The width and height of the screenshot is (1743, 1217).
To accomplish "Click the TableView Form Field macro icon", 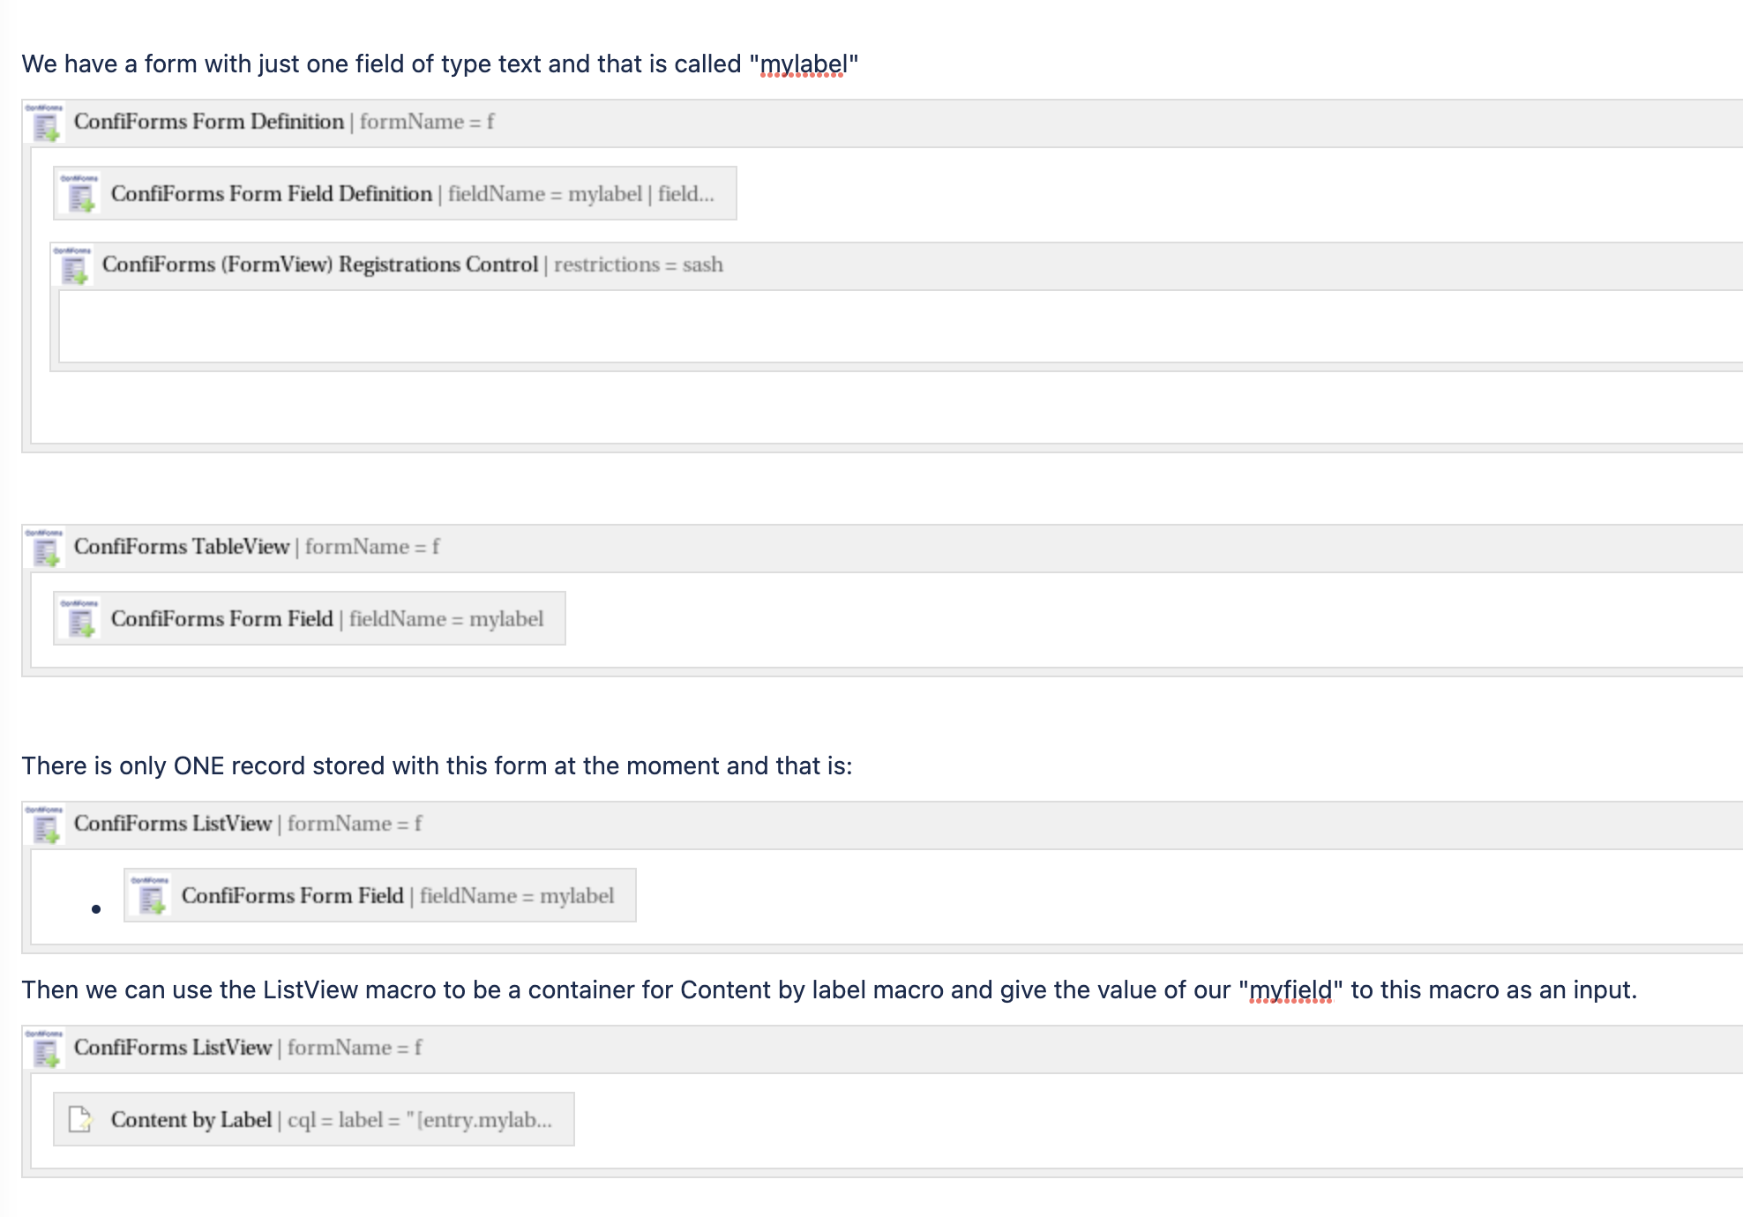I will point(79,619).
